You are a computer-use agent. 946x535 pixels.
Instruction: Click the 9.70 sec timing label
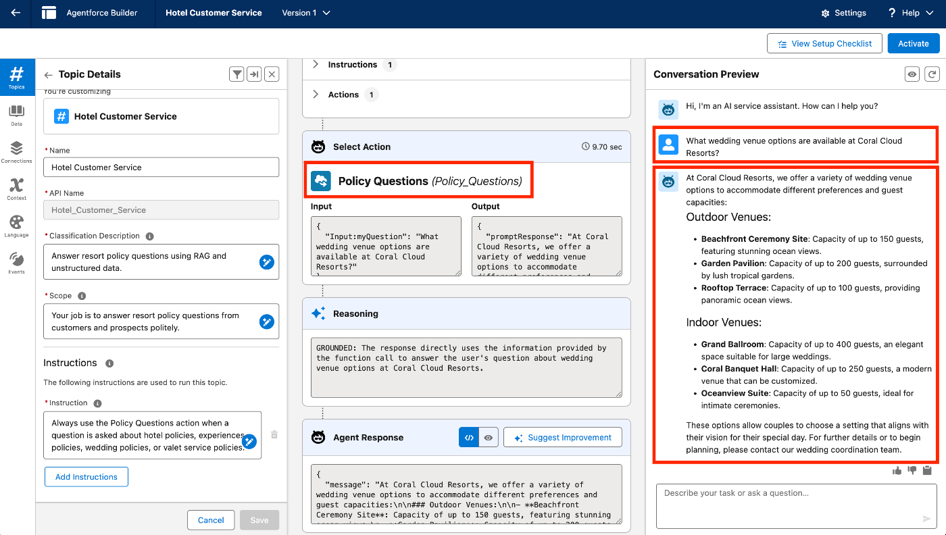[x=601, y=147]
